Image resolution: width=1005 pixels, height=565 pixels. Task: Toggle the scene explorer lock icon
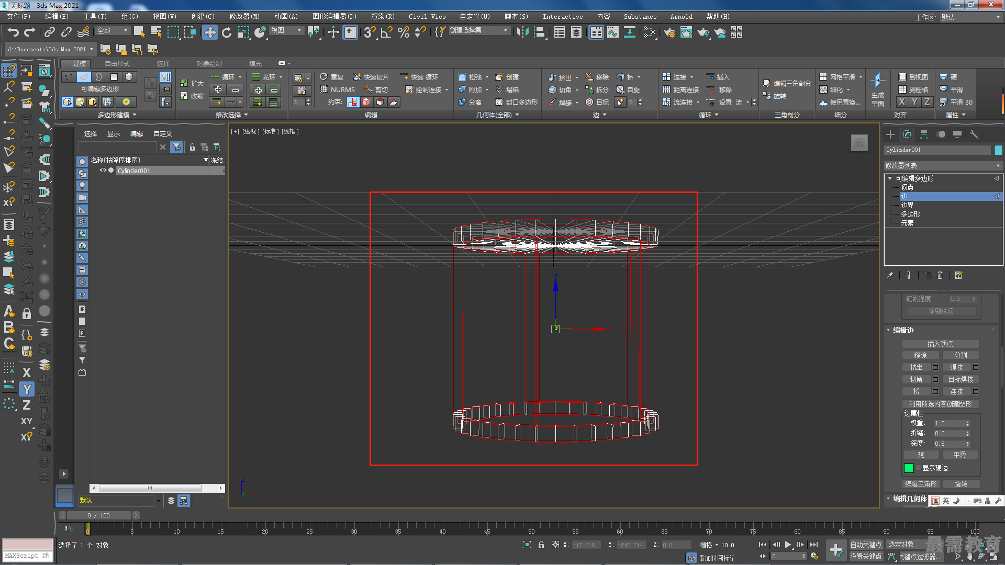click(x=192, y=148)
